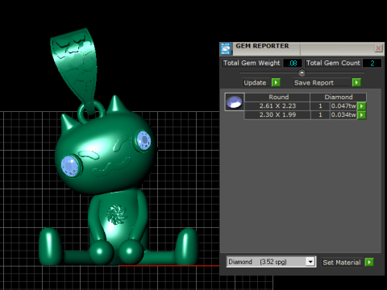The height and width of the screenshot is (290, 387).
Task: Close the Gem Reporter panel
Action: pyautogui.click(x=378, y=48)
